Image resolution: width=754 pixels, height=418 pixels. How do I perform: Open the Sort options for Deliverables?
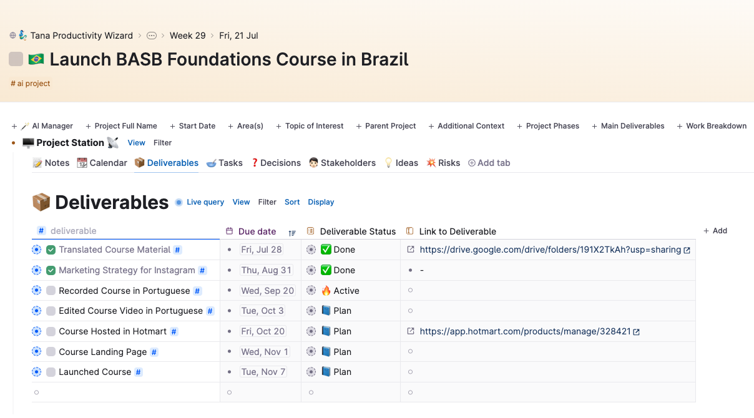click(x=292, y=202)
